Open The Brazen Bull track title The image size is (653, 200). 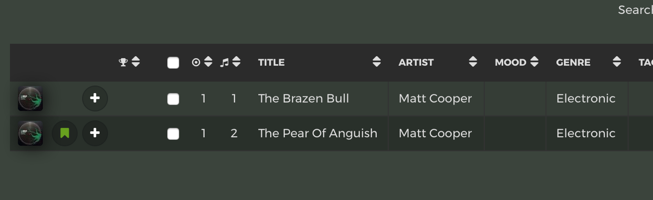coord(304,99)
